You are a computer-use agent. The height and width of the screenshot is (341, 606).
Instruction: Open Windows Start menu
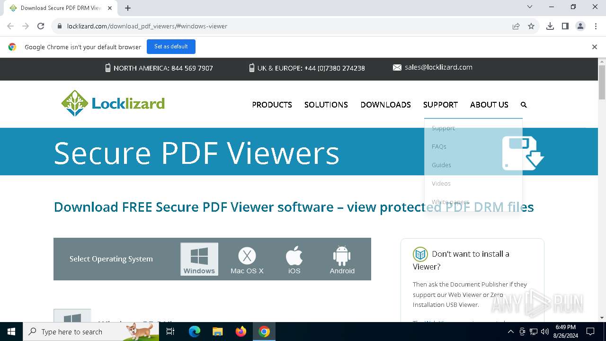(11, 332)
